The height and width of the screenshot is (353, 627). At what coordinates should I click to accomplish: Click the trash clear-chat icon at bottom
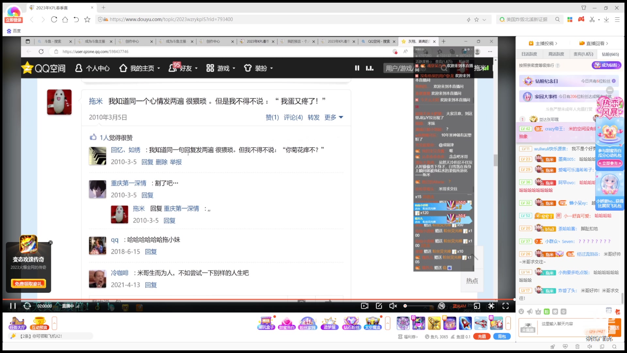(577, 346)
